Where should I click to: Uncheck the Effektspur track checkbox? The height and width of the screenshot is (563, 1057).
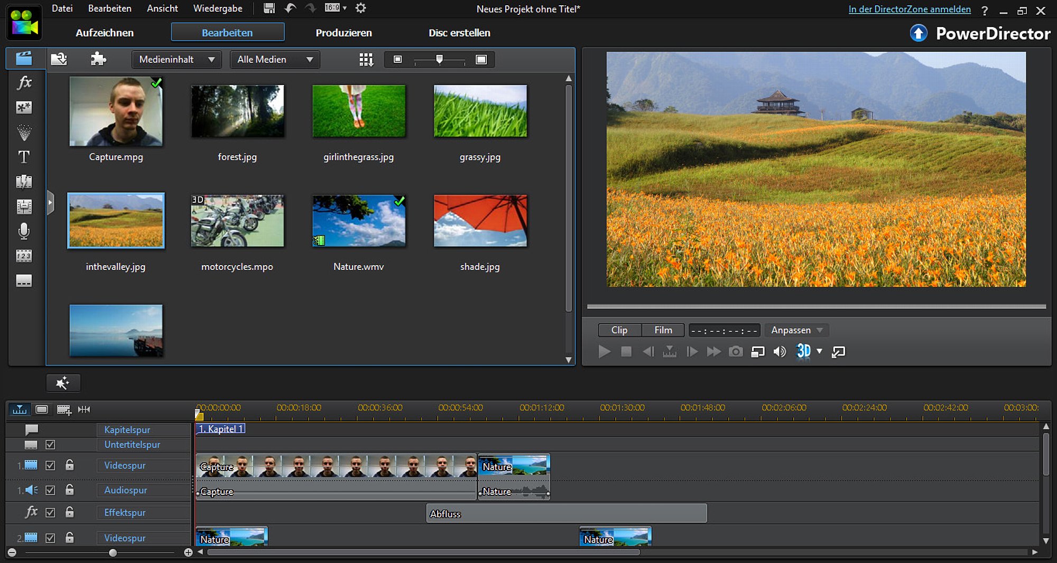pyautogui.click(x=50, y=512)
